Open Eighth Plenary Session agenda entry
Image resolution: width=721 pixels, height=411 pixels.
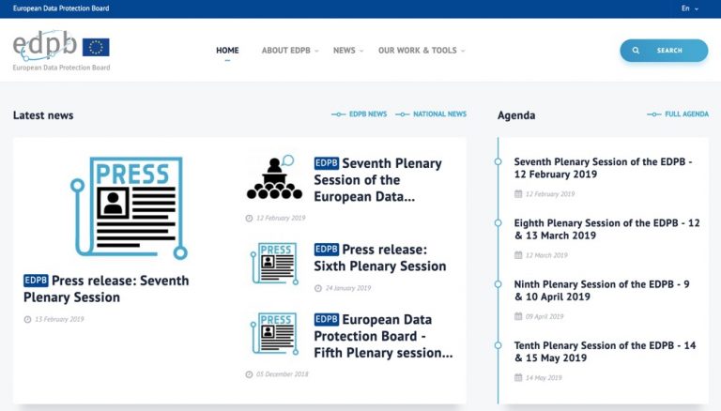606,229
